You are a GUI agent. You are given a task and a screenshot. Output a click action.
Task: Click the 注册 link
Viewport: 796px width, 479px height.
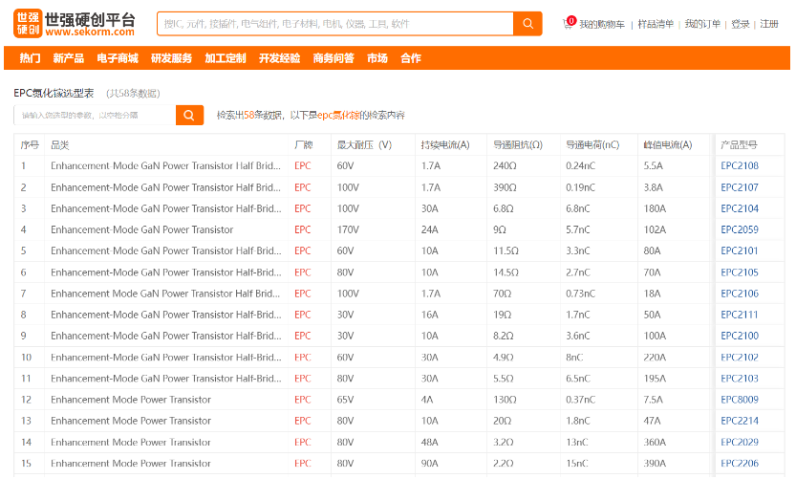pos(769,24)
